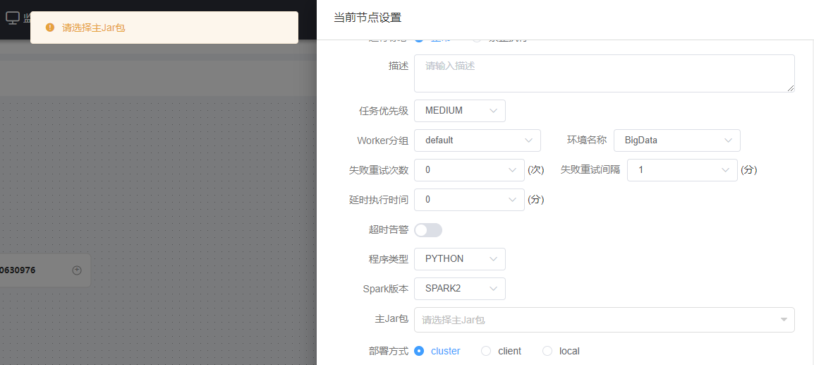Click the 主Jar包 field label
The image size is (814, 365).
pyautogui.click(x=391, y=319)
